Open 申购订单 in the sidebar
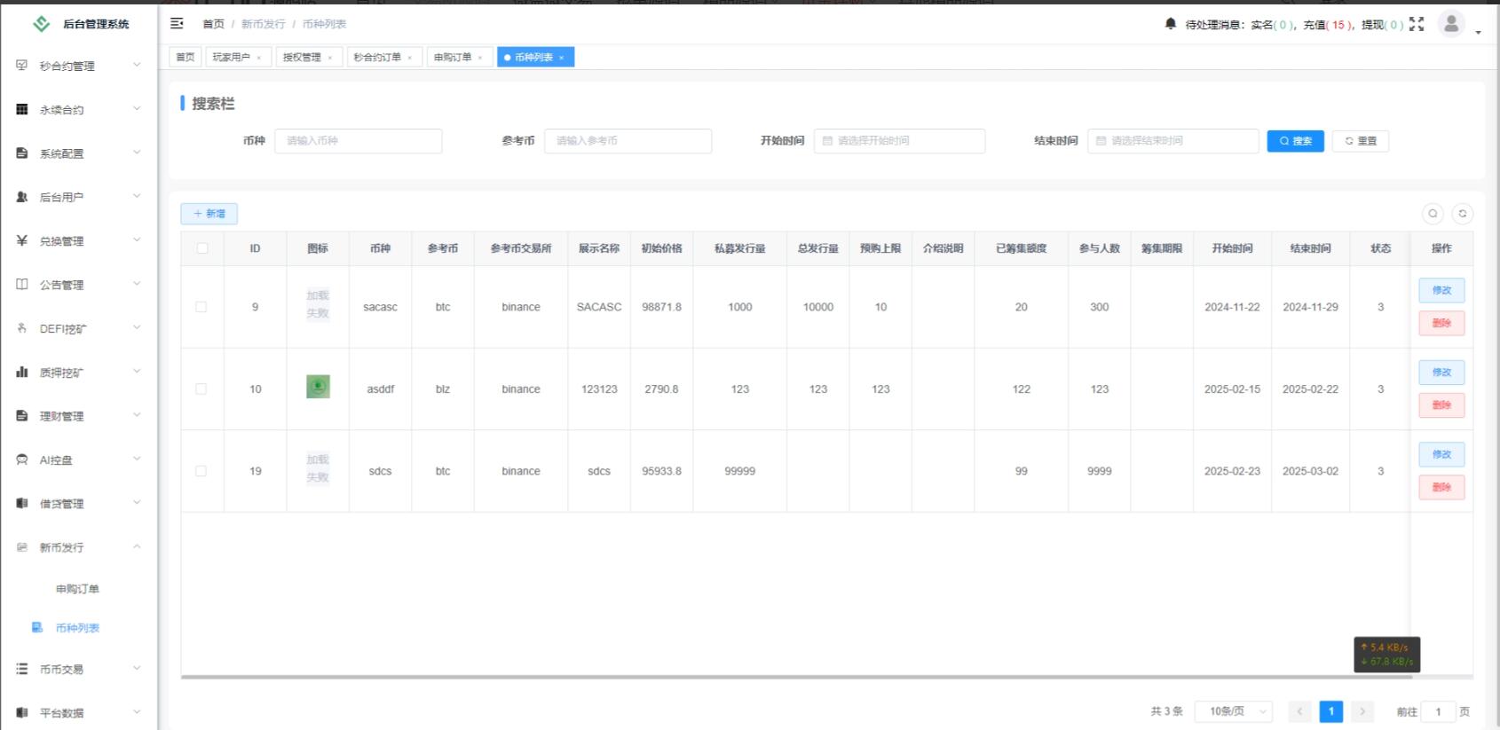 77,589
